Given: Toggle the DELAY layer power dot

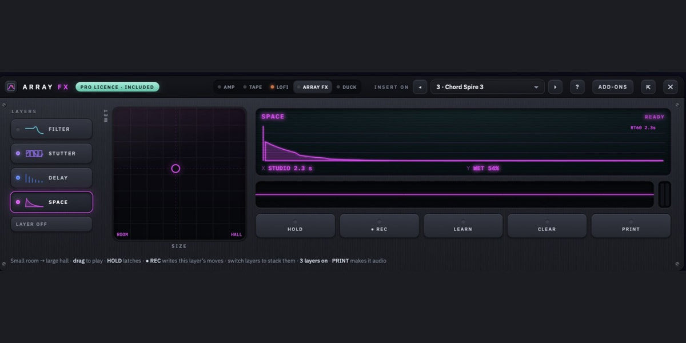Looking at the screenshot, I should (18, 178).
